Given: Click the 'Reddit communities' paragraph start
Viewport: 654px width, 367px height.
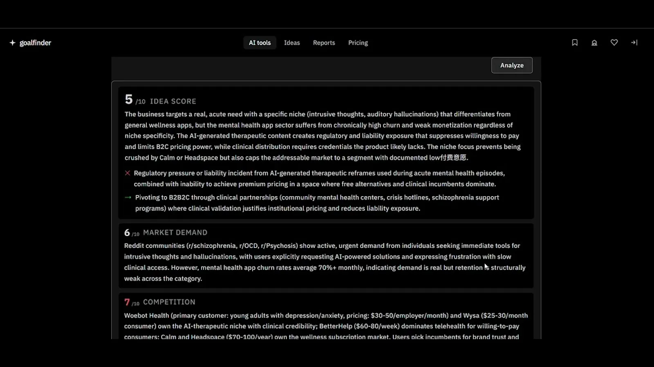Looking at the screenshot, I should 154,246.
